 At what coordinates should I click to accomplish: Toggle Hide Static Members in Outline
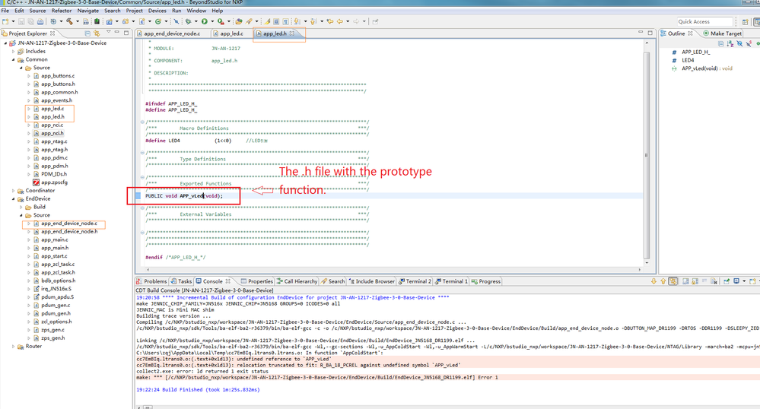(749, 43)
